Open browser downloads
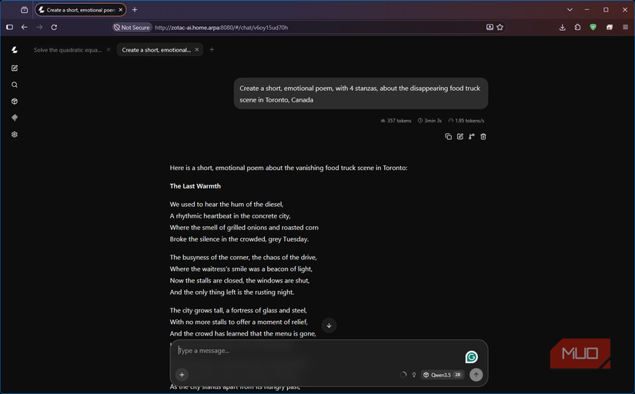 (562, 27)
